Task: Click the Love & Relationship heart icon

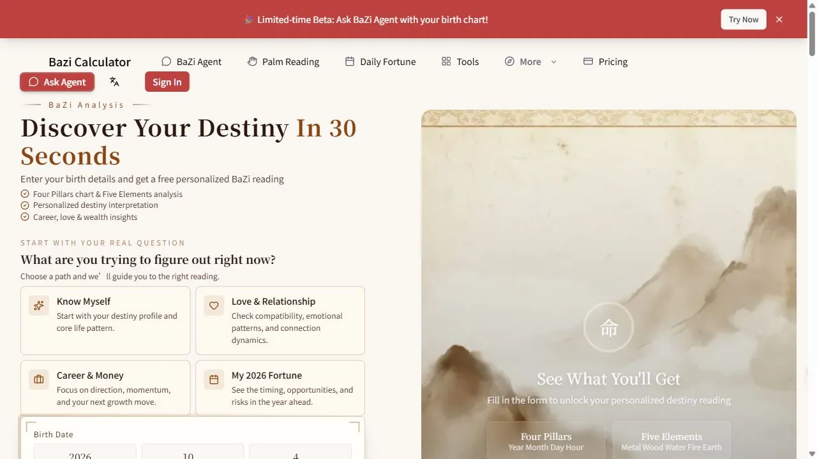Action: pyautogui.click(x=214, y=305)
